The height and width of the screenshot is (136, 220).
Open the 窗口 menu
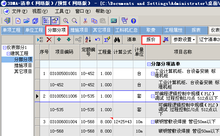(83, 11)
